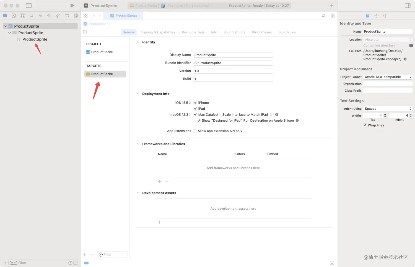Toggle Show Designed for iPad checkbox

(x=199, y=120)
